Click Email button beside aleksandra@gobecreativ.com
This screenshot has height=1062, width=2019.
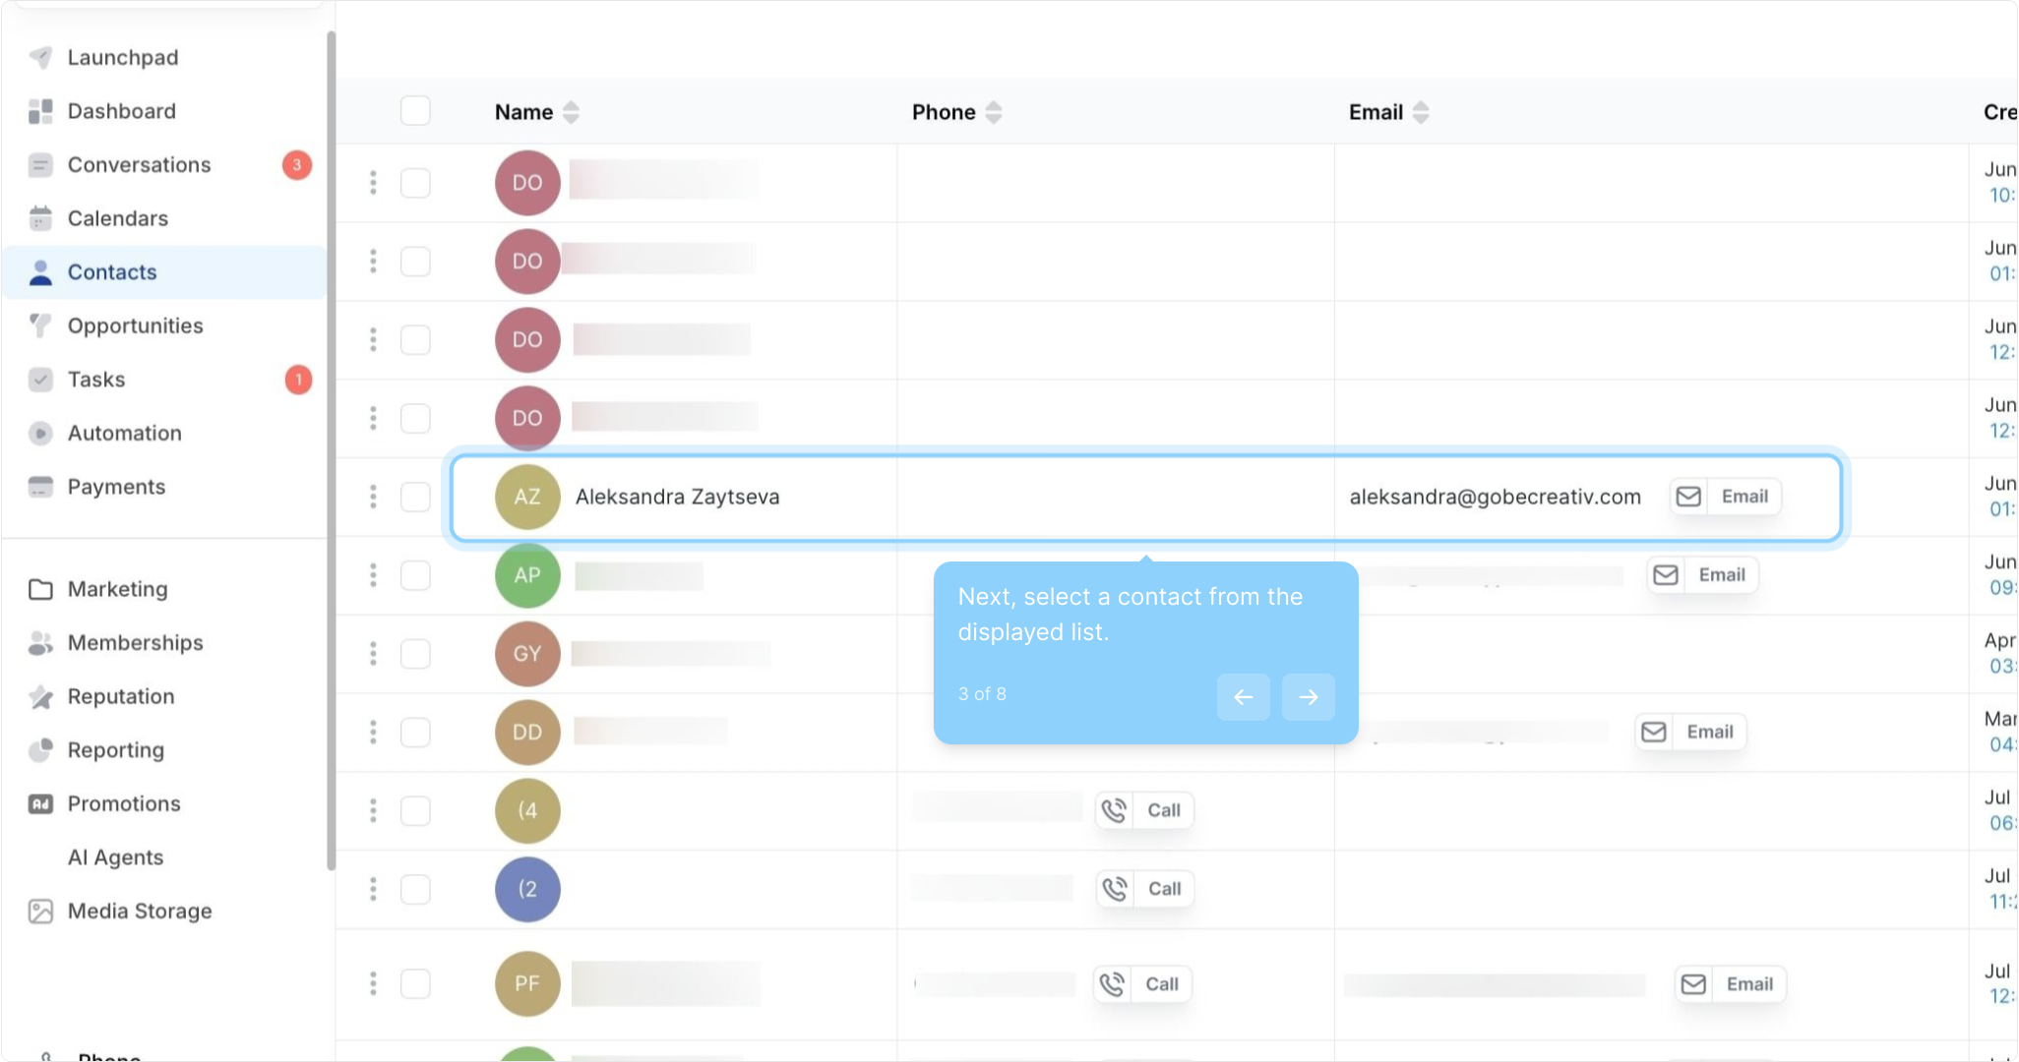click(1726, 497)
